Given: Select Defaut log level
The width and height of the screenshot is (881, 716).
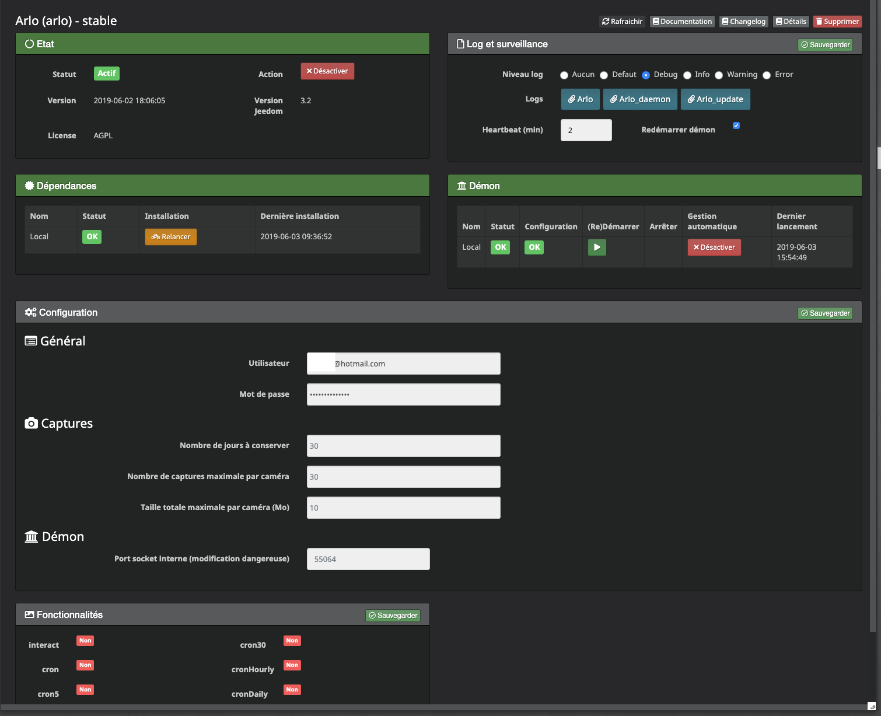Looking at the screenshot, I should tap(604, 75).
